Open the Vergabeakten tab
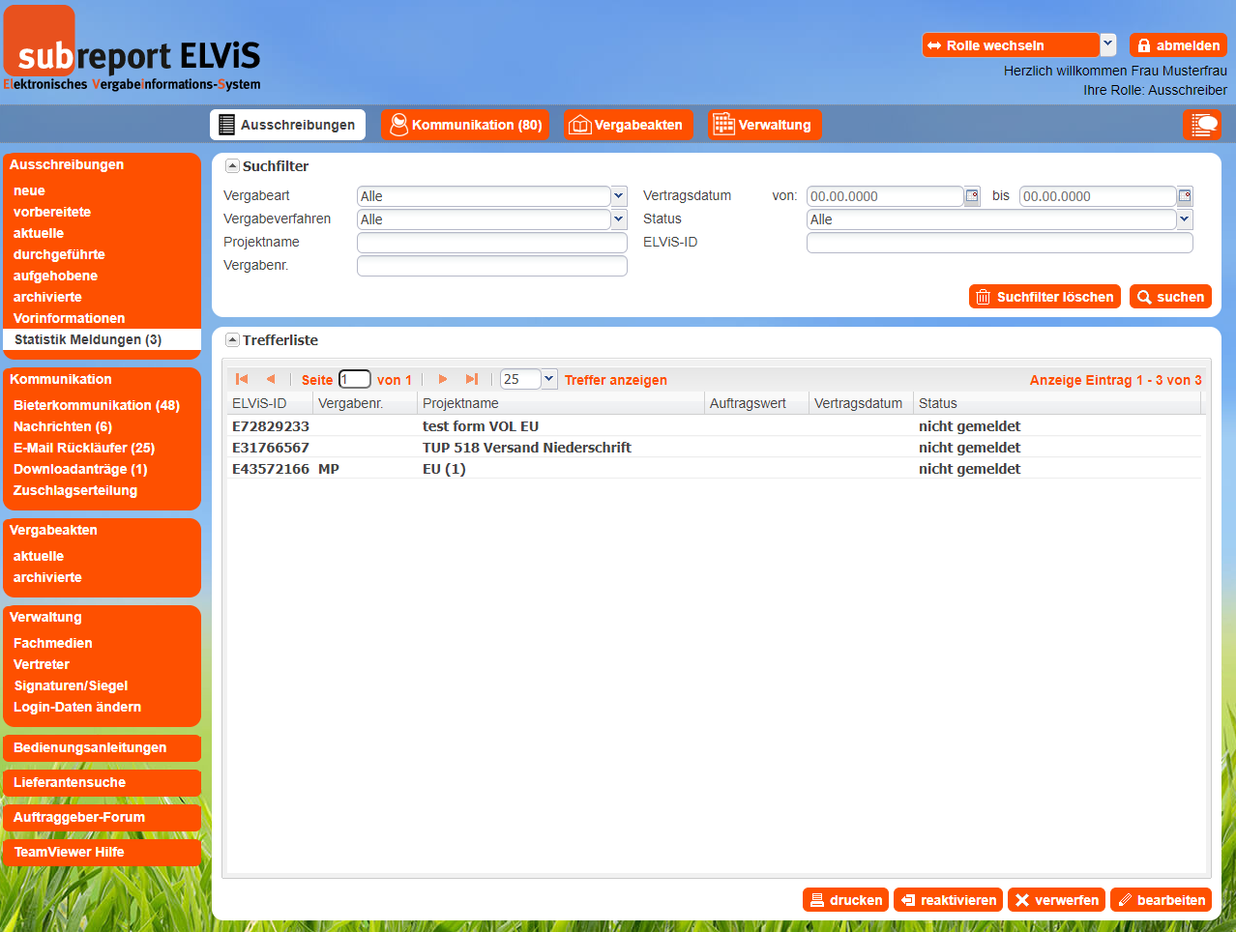 (629, 125)
